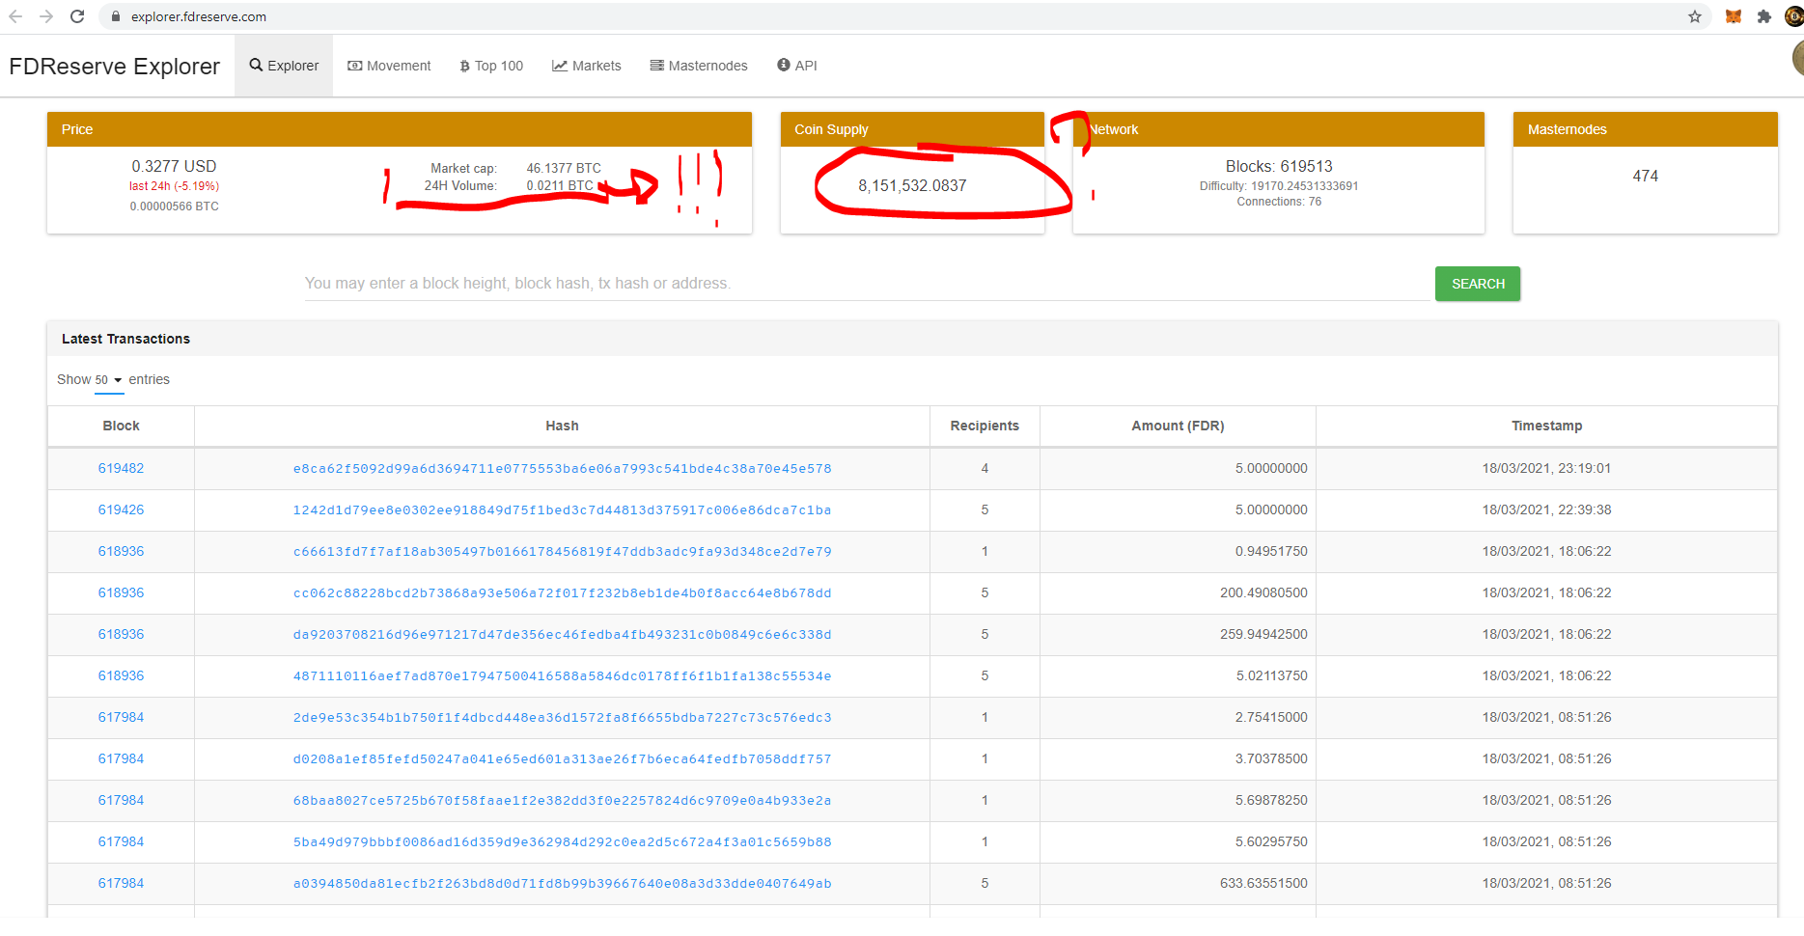Screen dimensions: 1804x936
Task: Open the FDReserve Explorer home title
Action: pos(114,66)
